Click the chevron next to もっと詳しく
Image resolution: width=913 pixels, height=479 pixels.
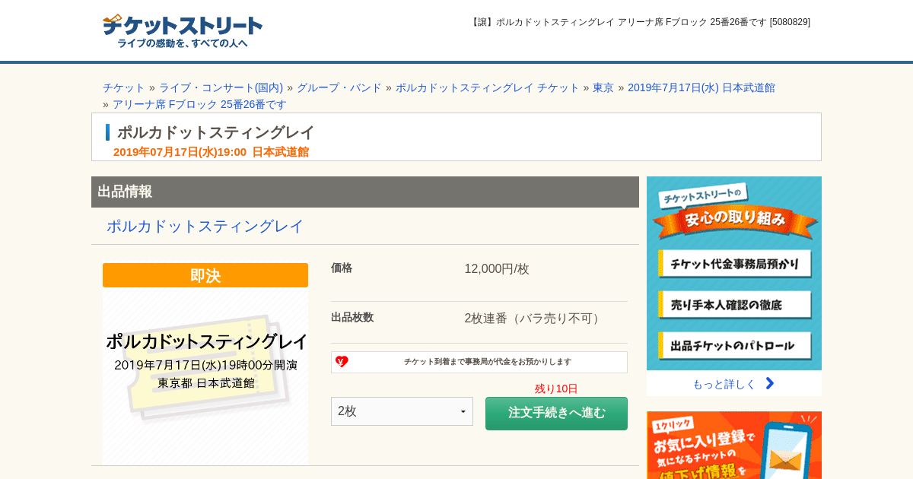[x=769, y=383]
